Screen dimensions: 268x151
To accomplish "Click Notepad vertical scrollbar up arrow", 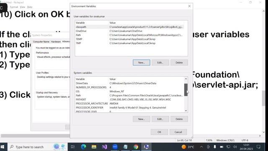I will 263,11.
